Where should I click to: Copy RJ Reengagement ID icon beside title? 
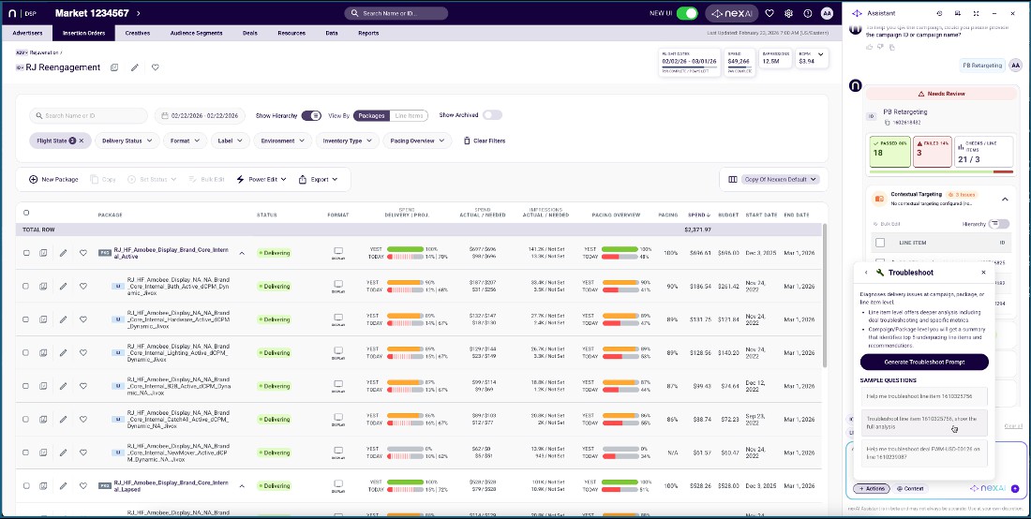[114, 67]
